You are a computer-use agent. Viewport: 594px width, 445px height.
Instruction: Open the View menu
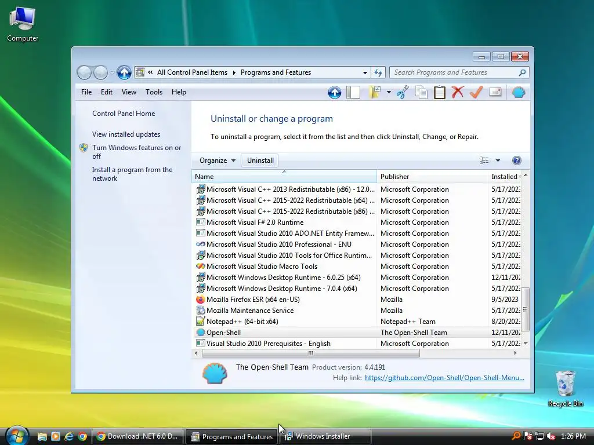[x=129, y=92]
